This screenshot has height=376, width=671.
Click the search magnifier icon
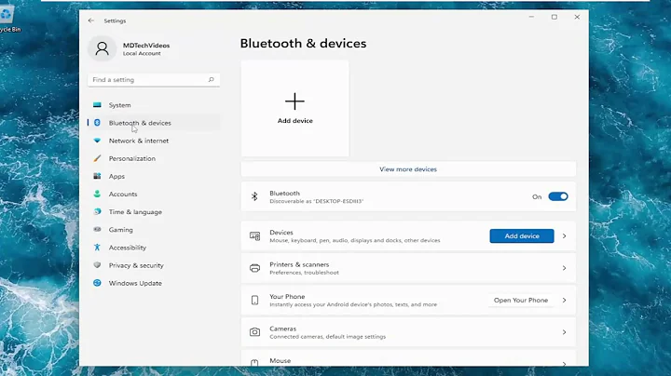click(x=211, y=79)
